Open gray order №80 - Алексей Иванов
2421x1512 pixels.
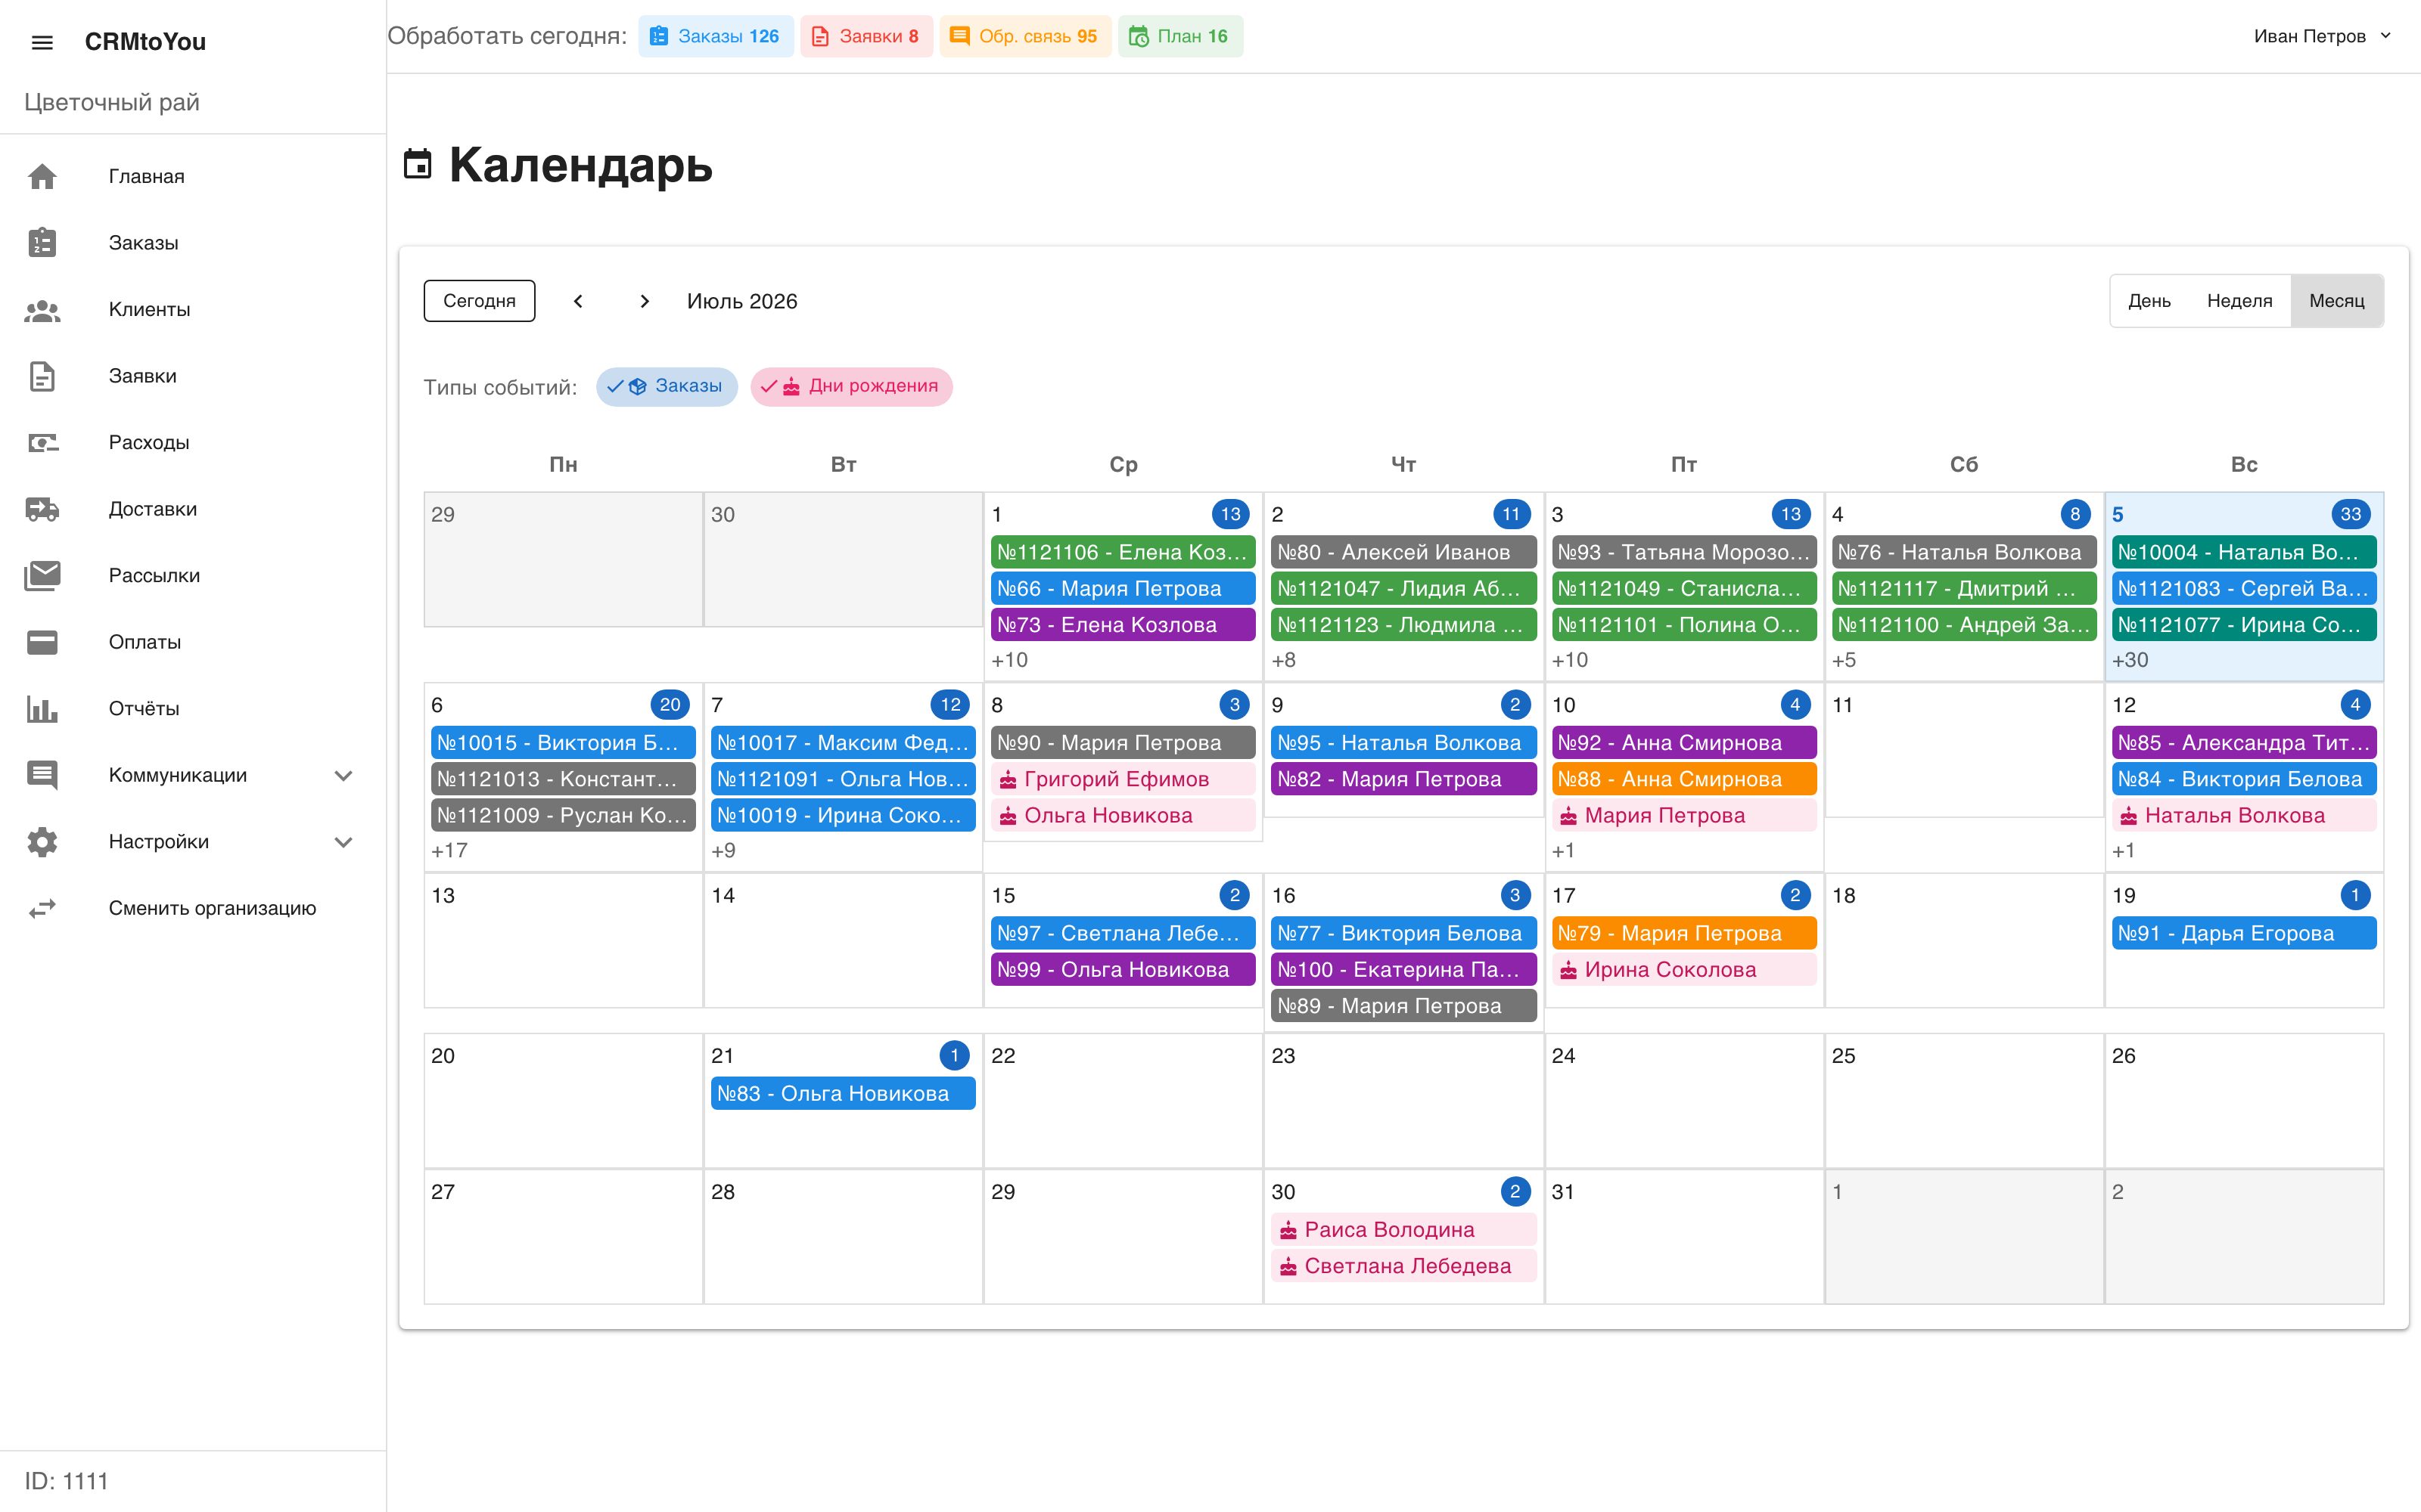point(1403,552)
